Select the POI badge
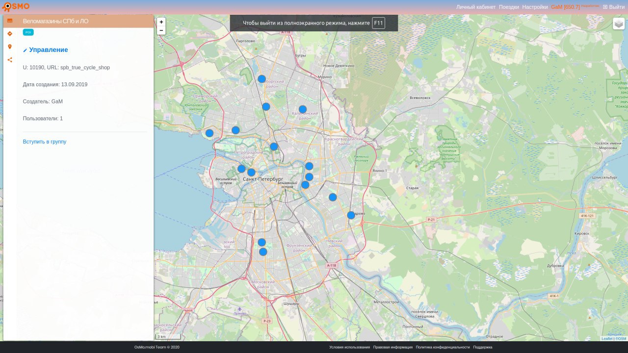 coord(28,32)
